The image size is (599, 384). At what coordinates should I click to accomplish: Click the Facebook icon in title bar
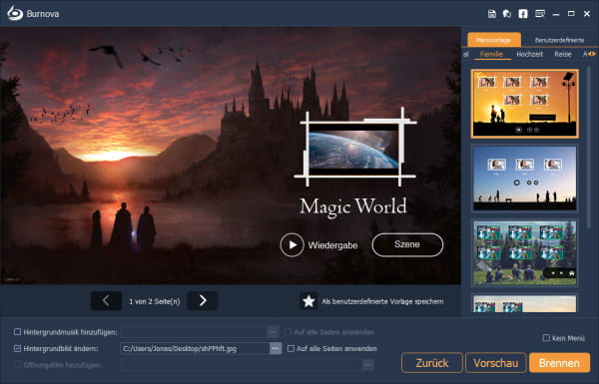pos(523,14)
